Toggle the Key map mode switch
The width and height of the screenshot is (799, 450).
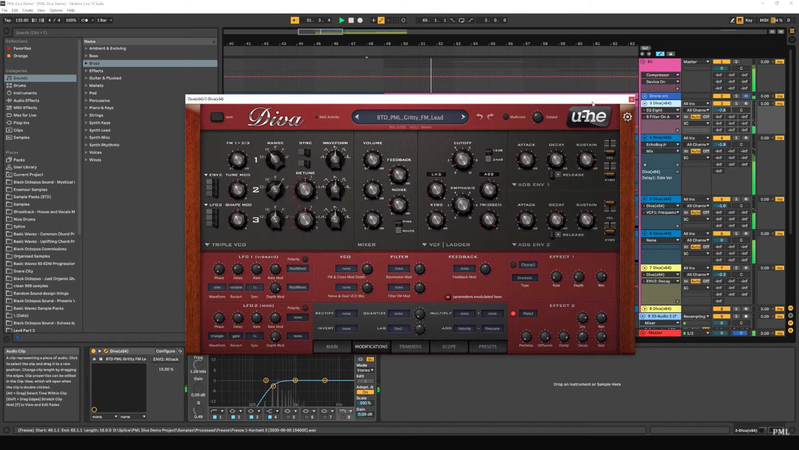(748, 20)
